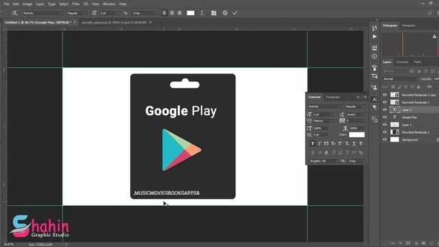The height and width of the screenshot is (247, 439).
Task: Toggle Faux Italic in Character panel
Action: point(320,143)
